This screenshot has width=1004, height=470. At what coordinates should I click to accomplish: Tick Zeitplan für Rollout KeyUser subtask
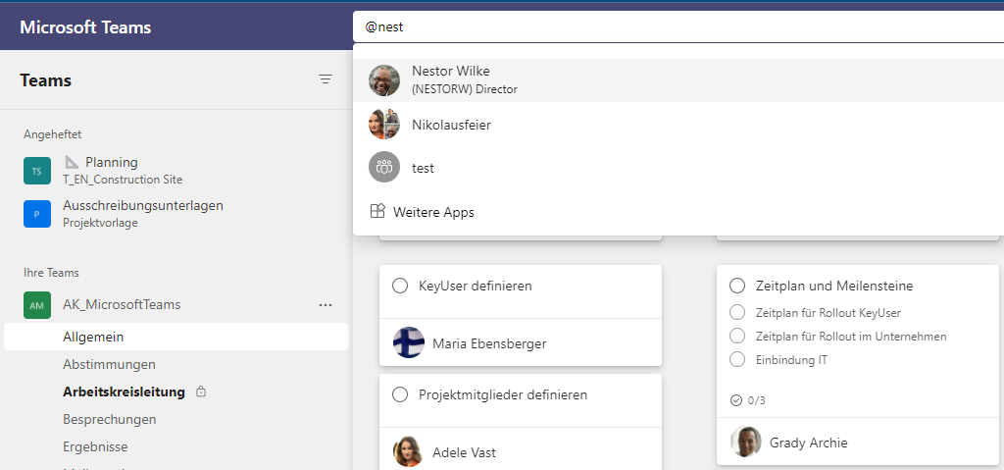pyautogui.click(x=737, y=312)
